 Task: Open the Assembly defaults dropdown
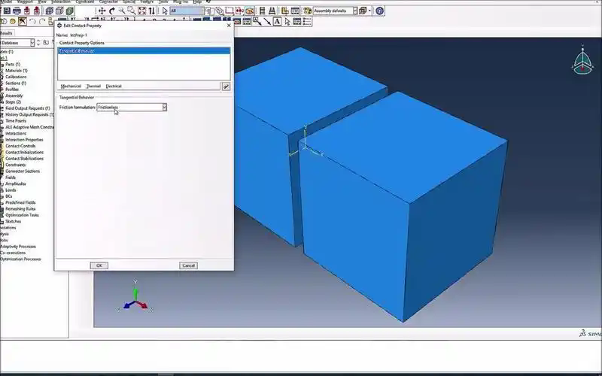pos(354,11)
